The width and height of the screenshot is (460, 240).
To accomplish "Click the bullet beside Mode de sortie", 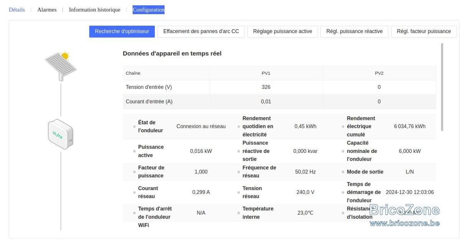I will coord(343,172).
